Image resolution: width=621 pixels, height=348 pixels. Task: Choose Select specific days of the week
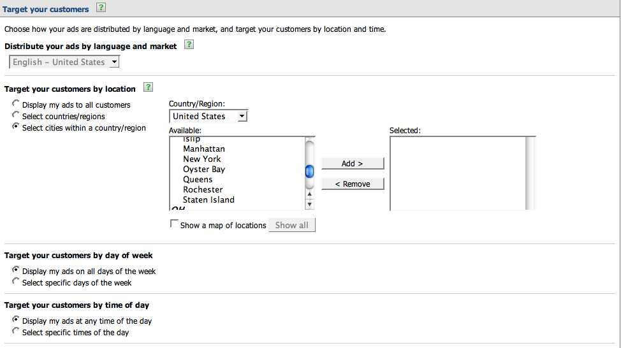(16, 282)
